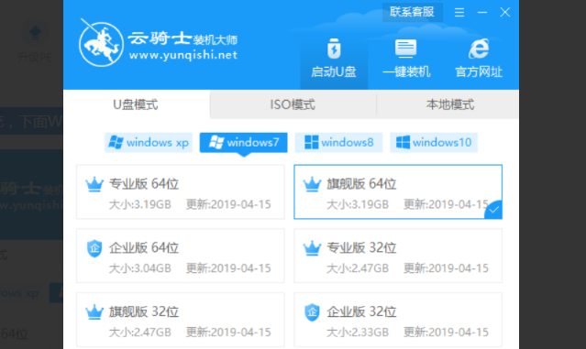Click the crown icon of 旗舰版 64位
This screenshot has width=586, height=349.
(x=312, y=184)
